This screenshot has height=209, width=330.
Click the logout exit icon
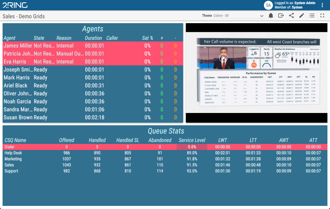coord(281,16)
